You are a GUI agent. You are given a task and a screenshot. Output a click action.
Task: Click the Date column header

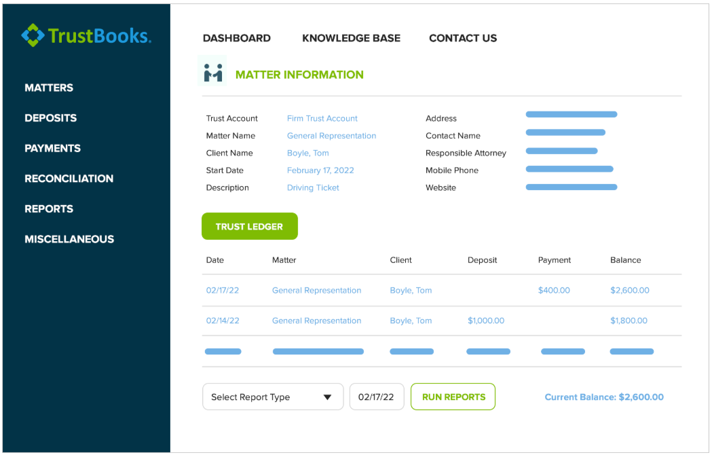214,260
